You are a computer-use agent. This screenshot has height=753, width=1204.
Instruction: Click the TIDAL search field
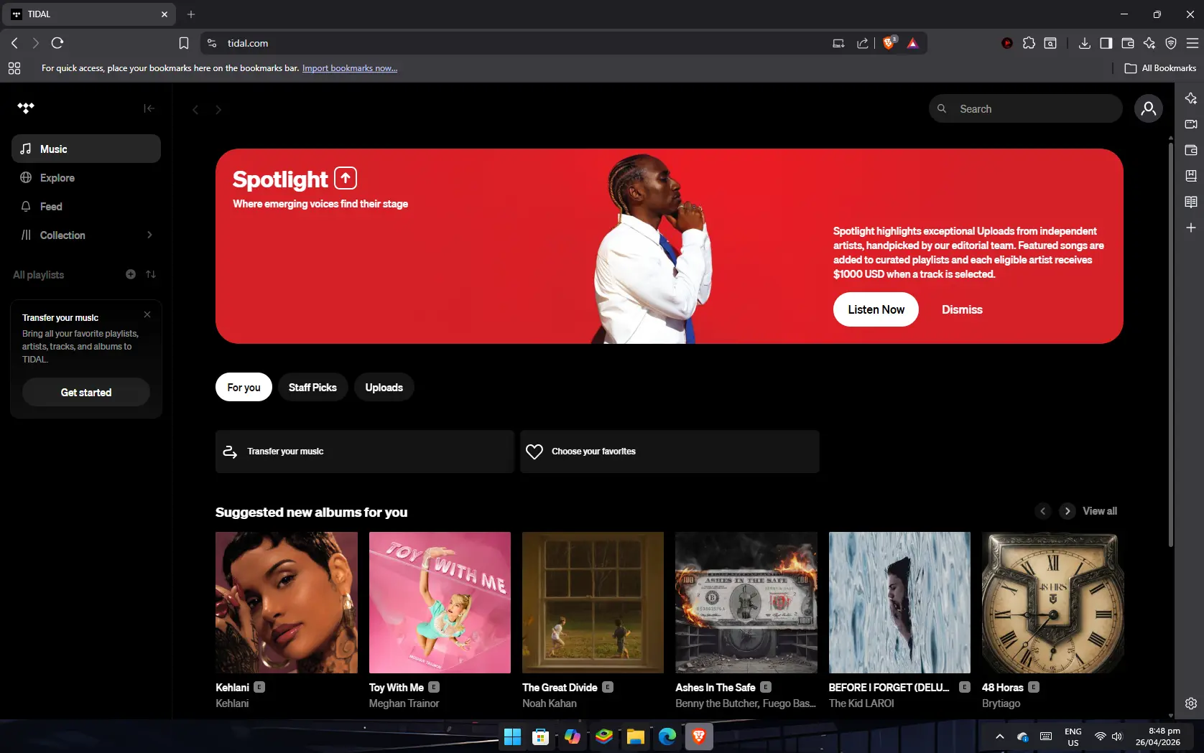[1026, 108]
